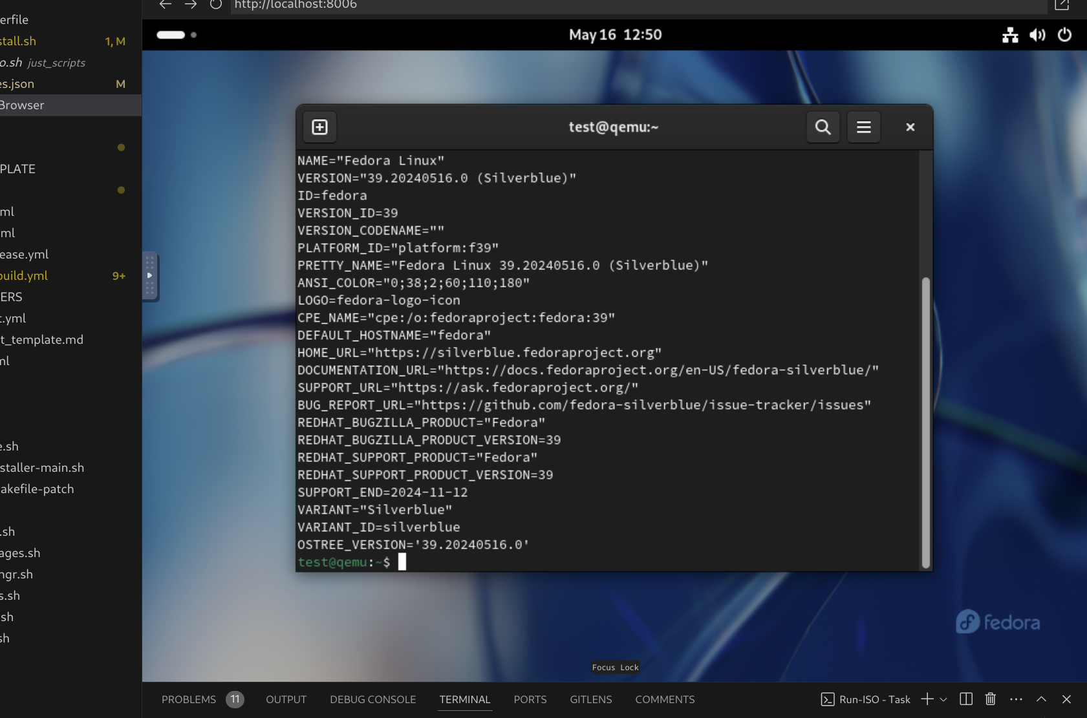
Task: Open the build.yml file marked 9+
Action: click(x=70, y=276)
